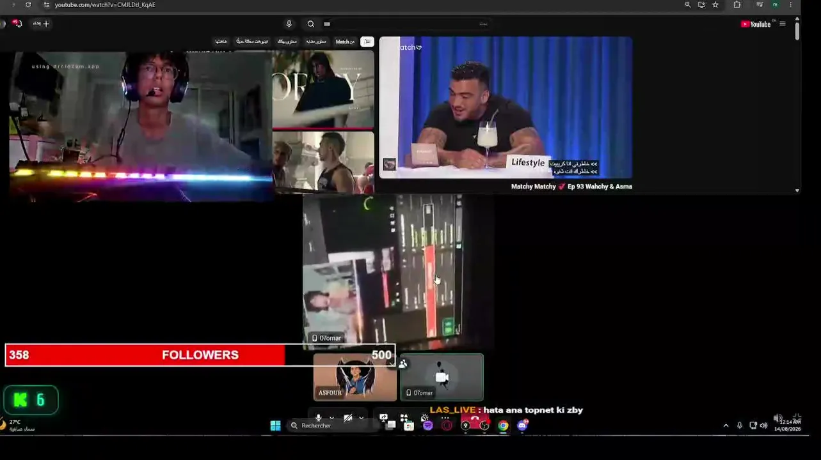Open the Chrome profile avatar

point(776,4)
